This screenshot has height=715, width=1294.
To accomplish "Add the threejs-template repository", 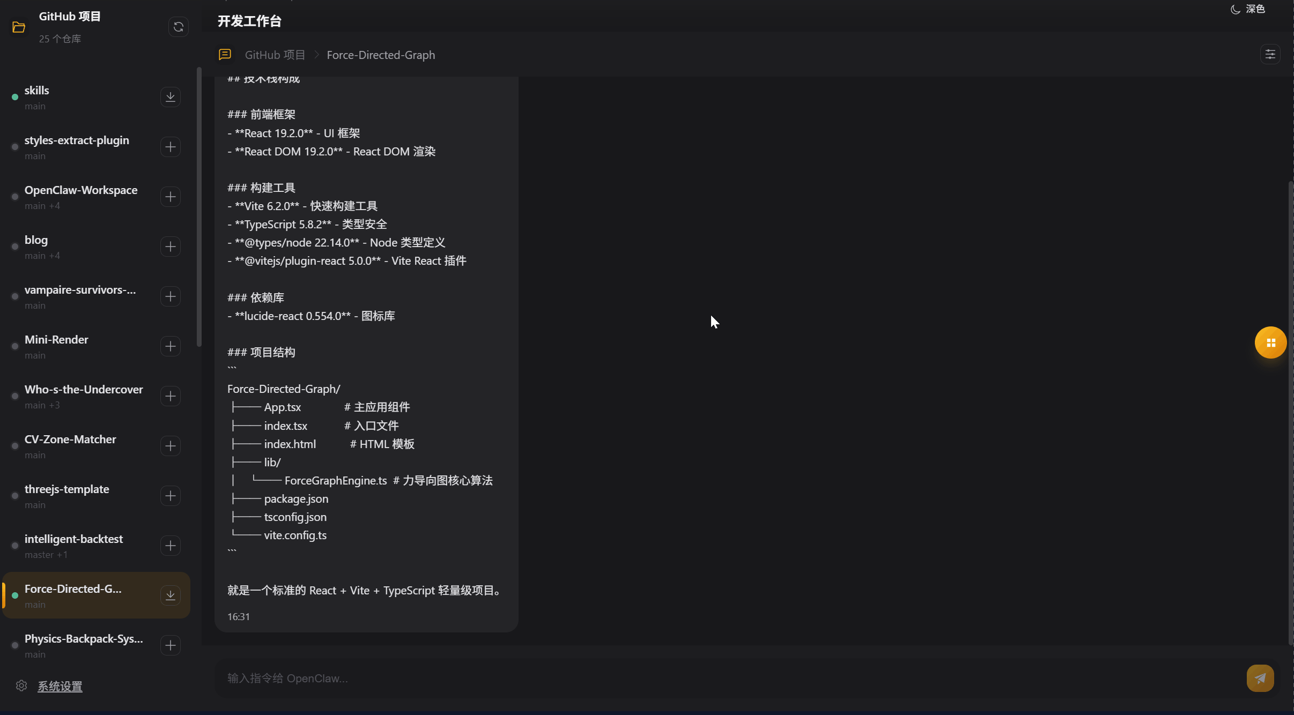I will (171, 496).
